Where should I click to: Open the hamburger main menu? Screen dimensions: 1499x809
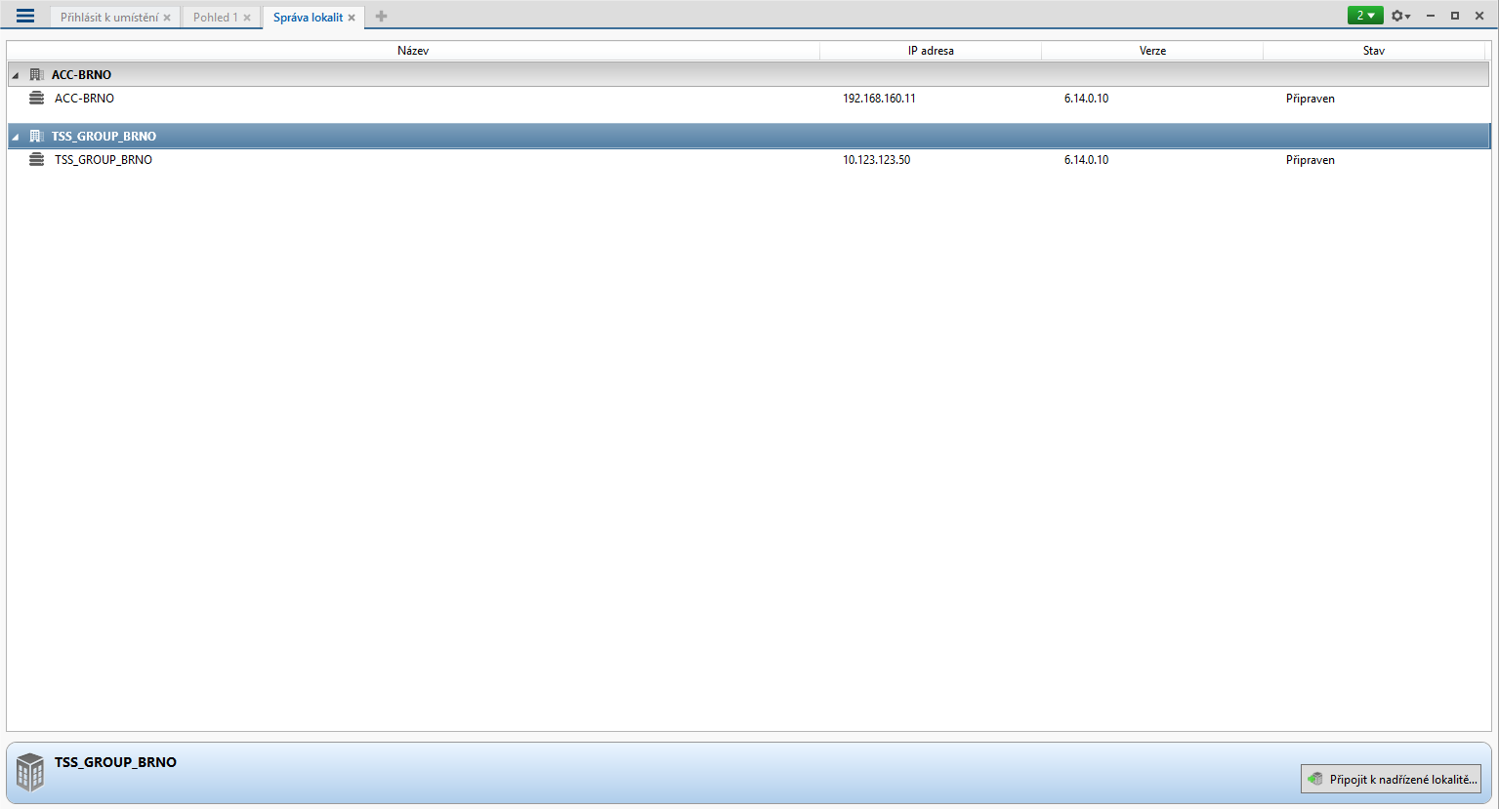point(25,16)
